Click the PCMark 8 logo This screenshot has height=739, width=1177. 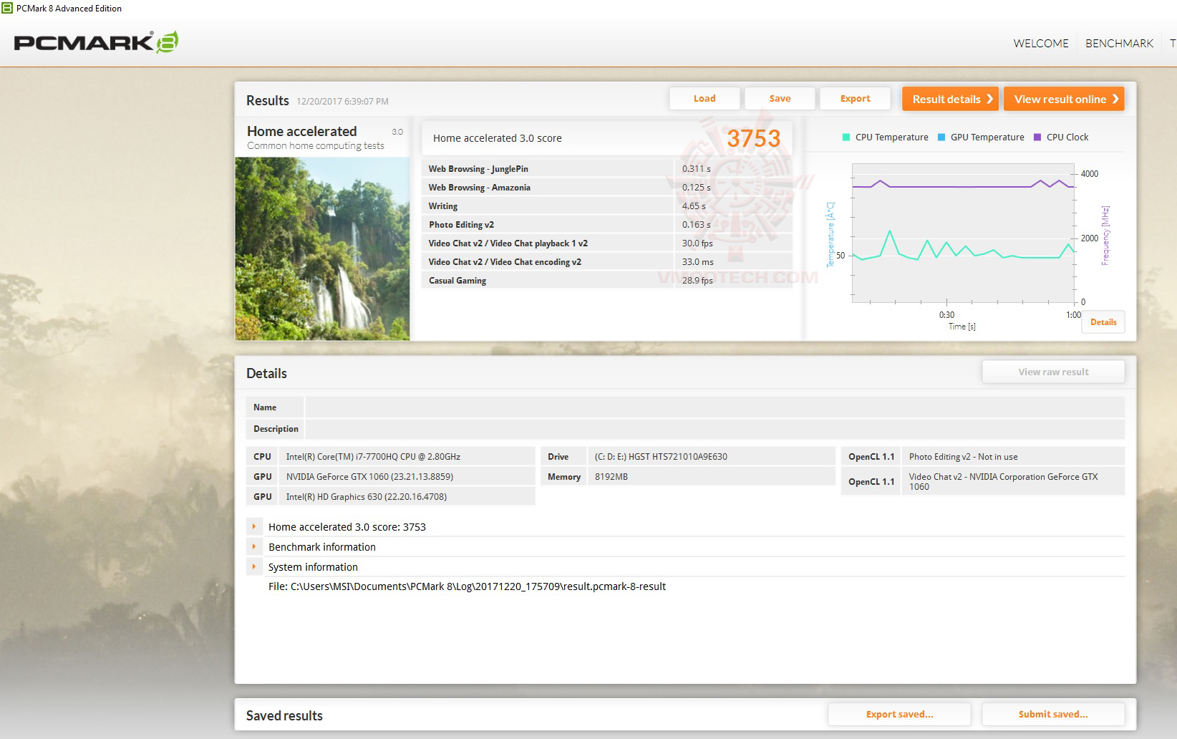pos(96,42)
